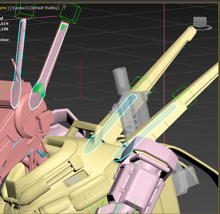Image resolution: width=220 pixels, height=214 pixels.
Task: Select the green box helper on the rightmost yellow blade
Action: [x=184, y=96]
